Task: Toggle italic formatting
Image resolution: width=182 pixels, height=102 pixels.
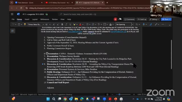Action: point(66,24)
